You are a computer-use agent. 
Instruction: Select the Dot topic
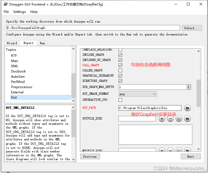(x=40, y=97)
